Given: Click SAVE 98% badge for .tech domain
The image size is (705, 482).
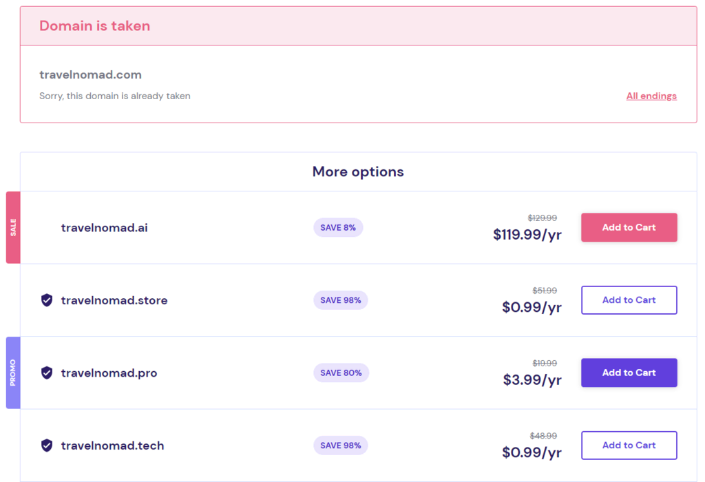Looking at the screenshot, I should (x=341, y=446).
